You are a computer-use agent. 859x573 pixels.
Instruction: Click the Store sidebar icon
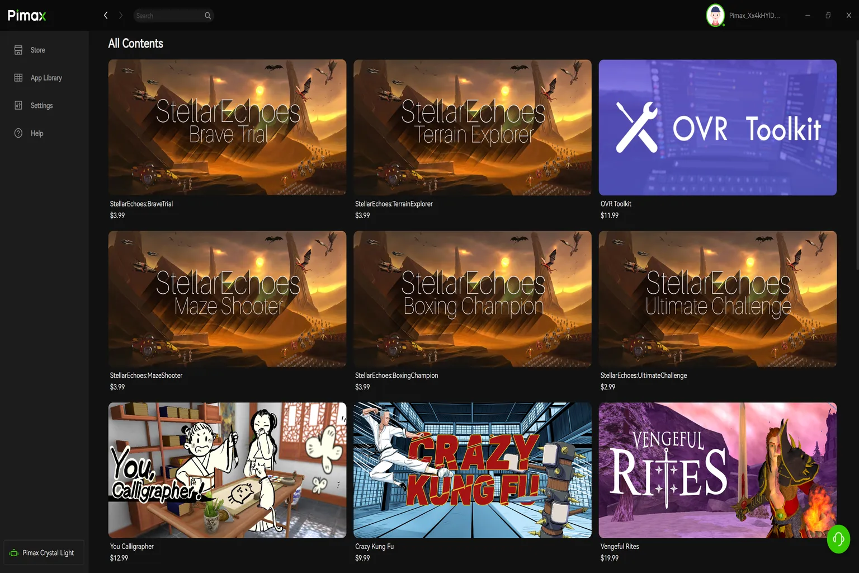(x=18, y=50)
